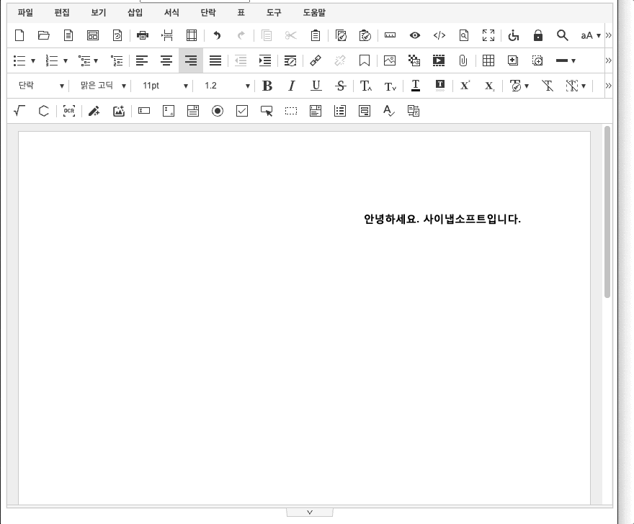
Task: Open the 삽입 menu
Action: [x=135, y=12]
